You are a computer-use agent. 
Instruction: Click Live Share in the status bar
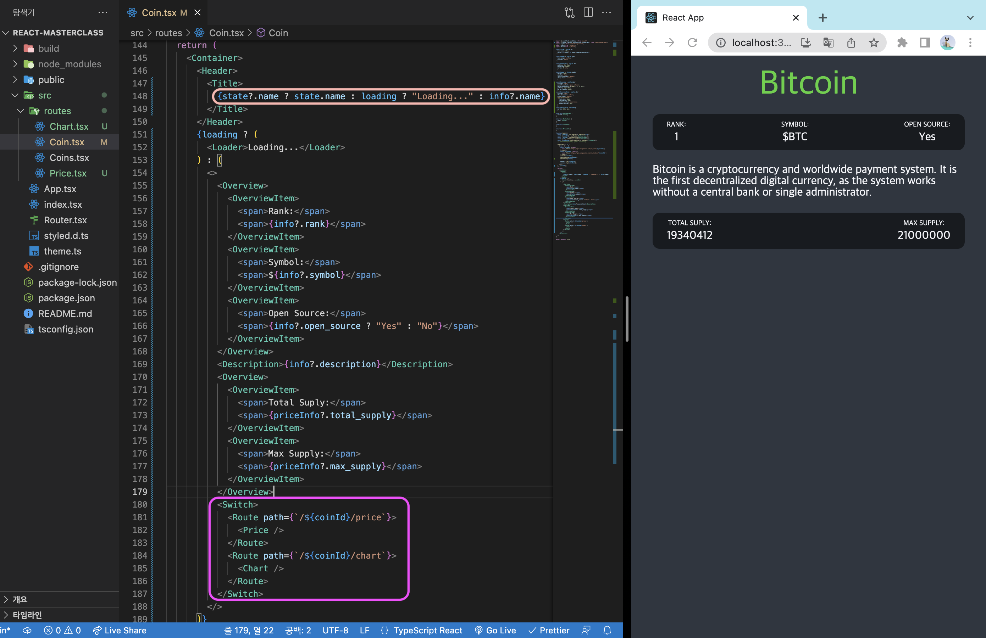119,630
